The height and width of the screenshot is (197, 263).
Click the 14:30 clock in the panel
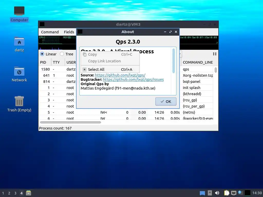pos(257,193)
